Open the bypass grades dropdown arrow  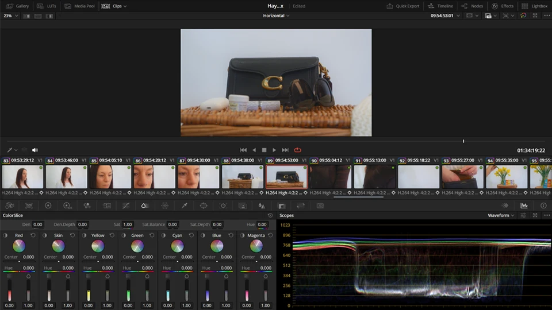[477, 16]
